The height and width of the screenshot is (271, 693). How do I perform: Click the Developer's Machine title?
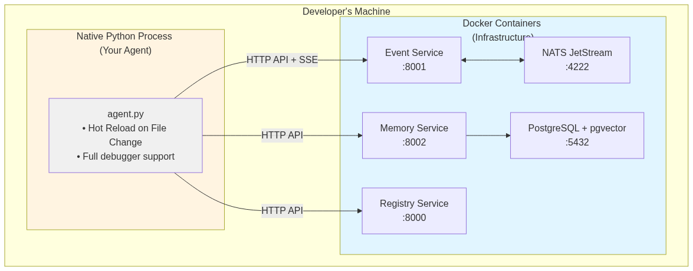346,11
